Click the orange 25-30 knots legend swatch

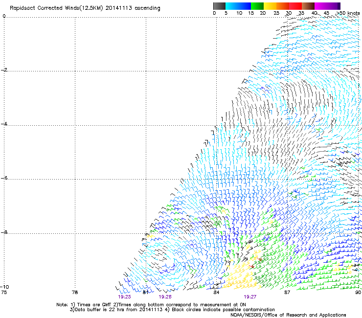tap(283, 6)
